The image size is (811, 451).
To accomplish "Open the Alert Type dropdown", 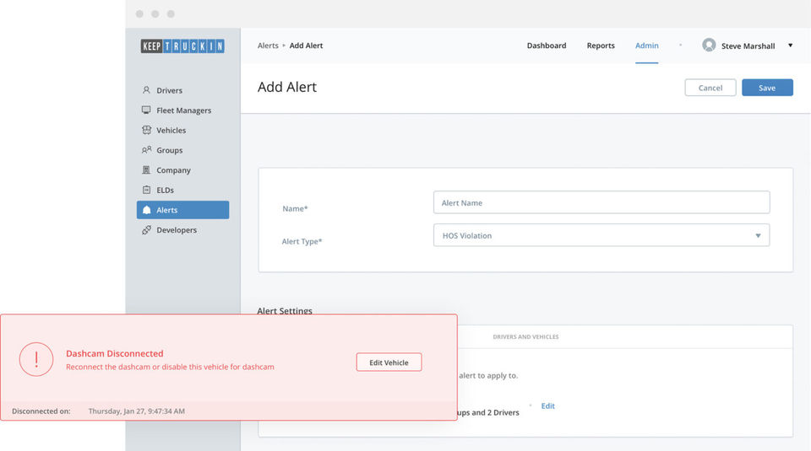I will (x=601, y=235).
